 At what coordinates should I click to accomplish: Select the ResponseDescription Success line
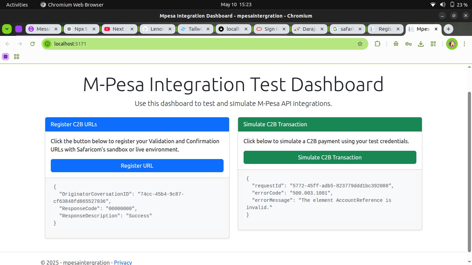(x=105, y=216)
